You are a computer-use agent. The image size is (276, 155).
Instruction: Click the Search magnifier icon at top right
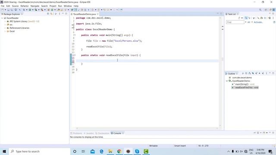[x=260, y=10]
